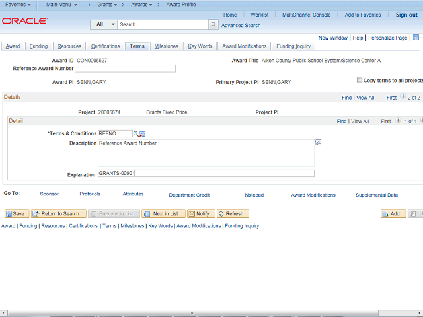Click the Terms & Conditions lookup magnifier icon

(135, 133)
